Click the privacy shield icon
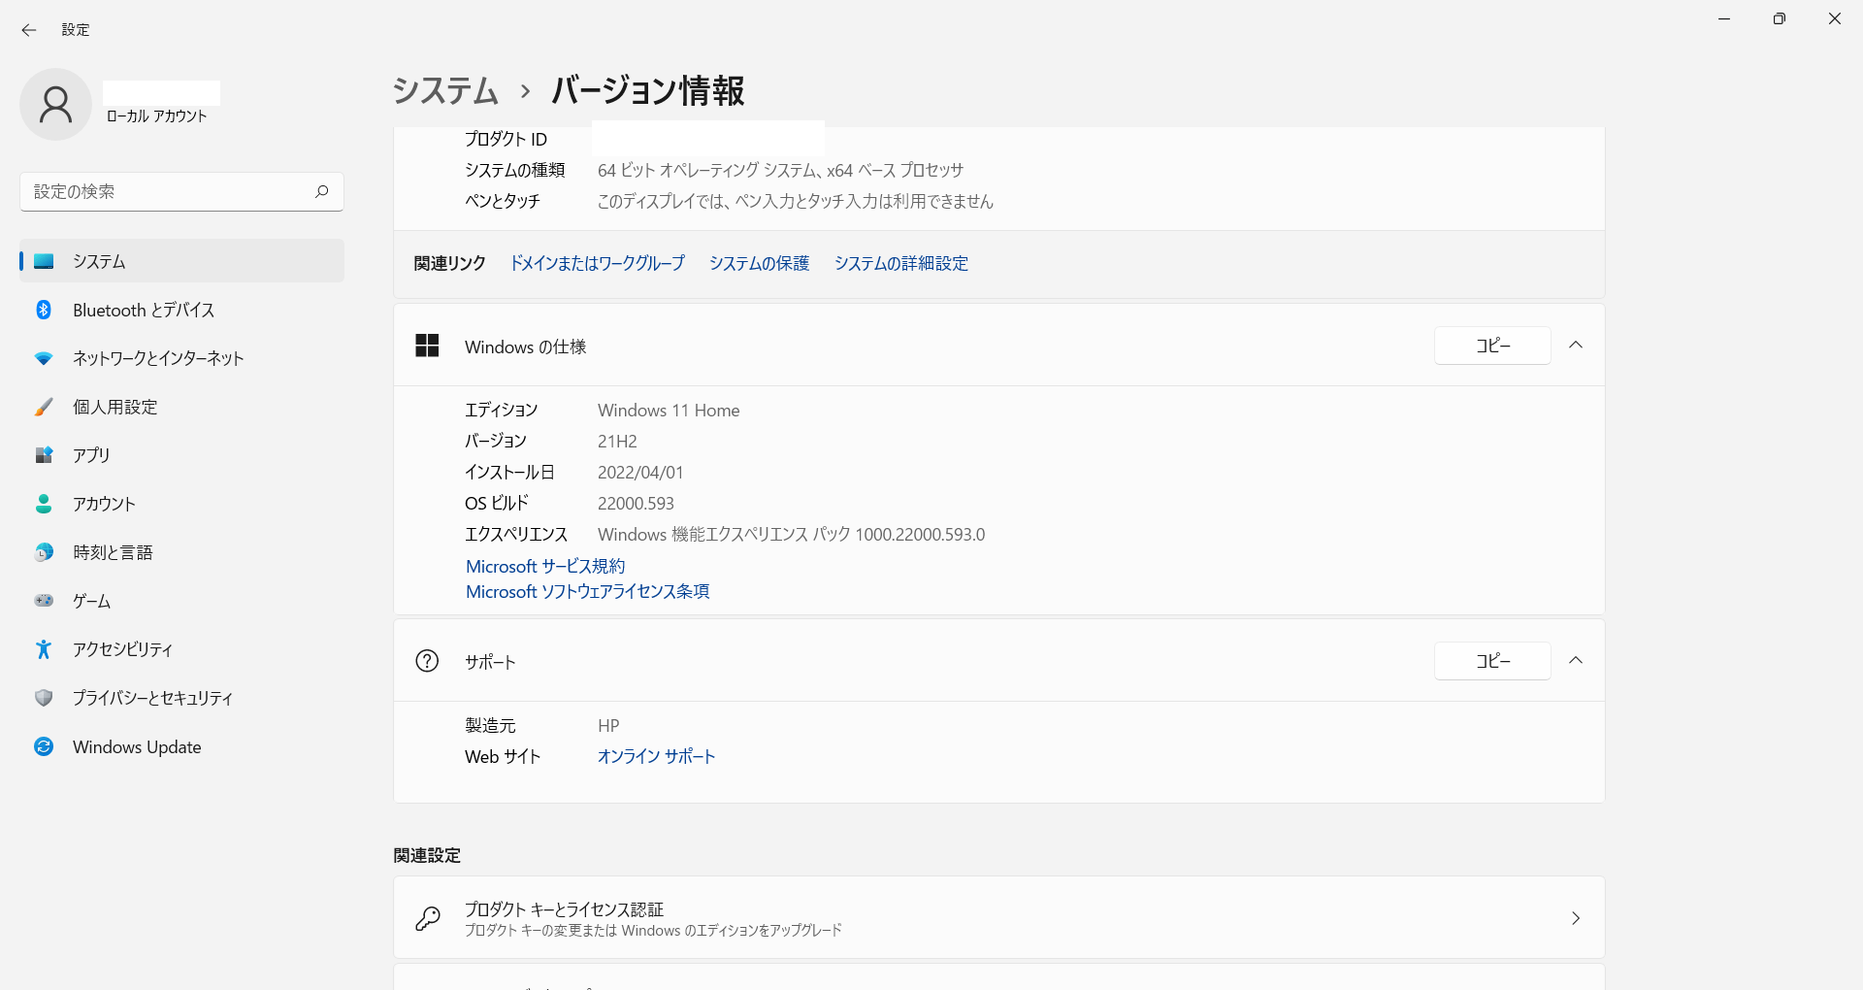The image size is (1863, 990). pos(44,698)
